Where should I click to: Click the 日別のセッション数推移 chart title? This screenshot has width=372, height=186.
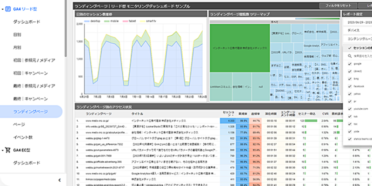[x=94, y=14]
